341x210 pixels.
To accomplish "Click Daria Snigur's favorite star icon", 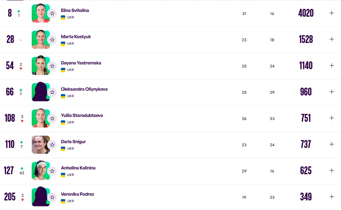I will (52, 145).
